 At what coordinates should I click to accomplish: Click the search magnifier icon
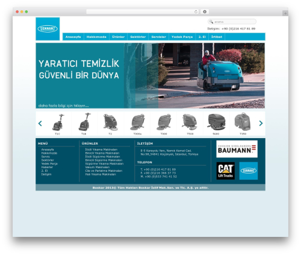point(211,22)
